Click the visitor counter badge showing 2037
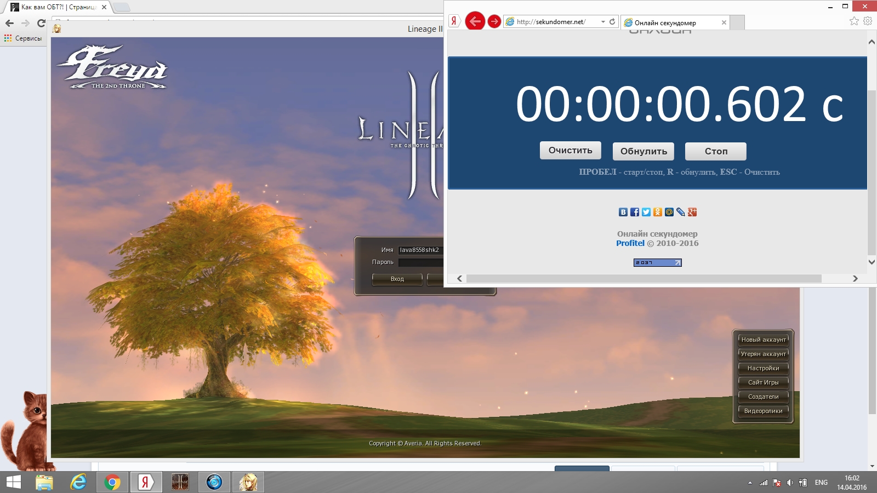 pos(658,262)
